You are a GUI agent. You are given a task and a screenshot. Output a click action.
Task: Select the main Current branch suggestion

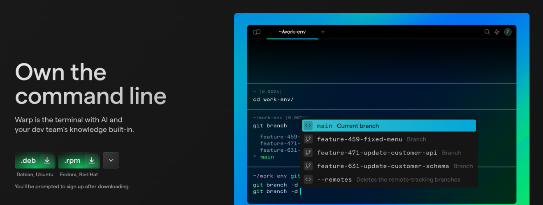tap(389, 126)
